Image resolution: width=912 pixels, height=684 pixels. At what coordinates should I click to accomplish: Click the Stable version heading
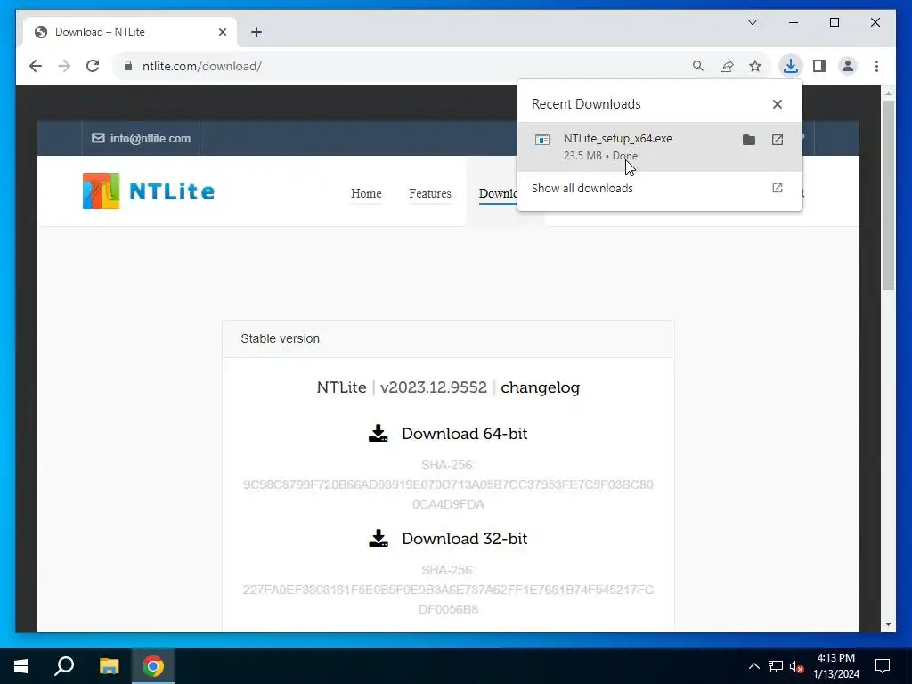pyautogui.click(x=280, y=338)
